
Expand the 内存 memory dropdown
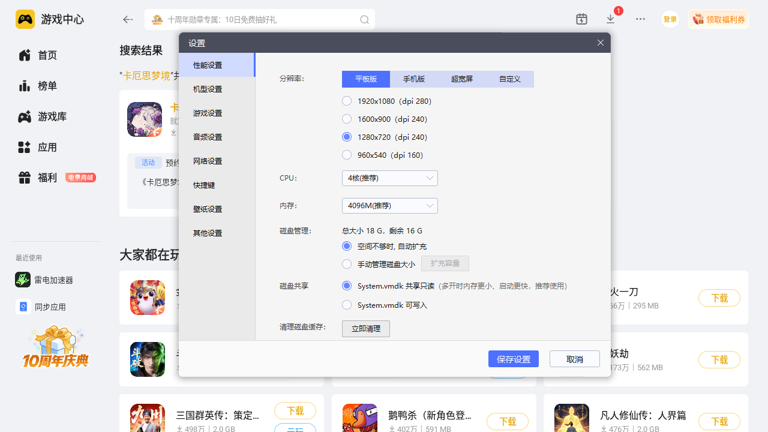(x=389, y=206)
